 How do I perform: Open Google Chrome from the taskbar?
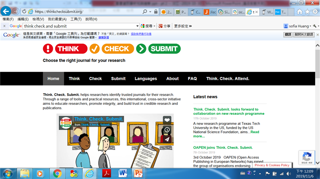[x=57, y=173]
